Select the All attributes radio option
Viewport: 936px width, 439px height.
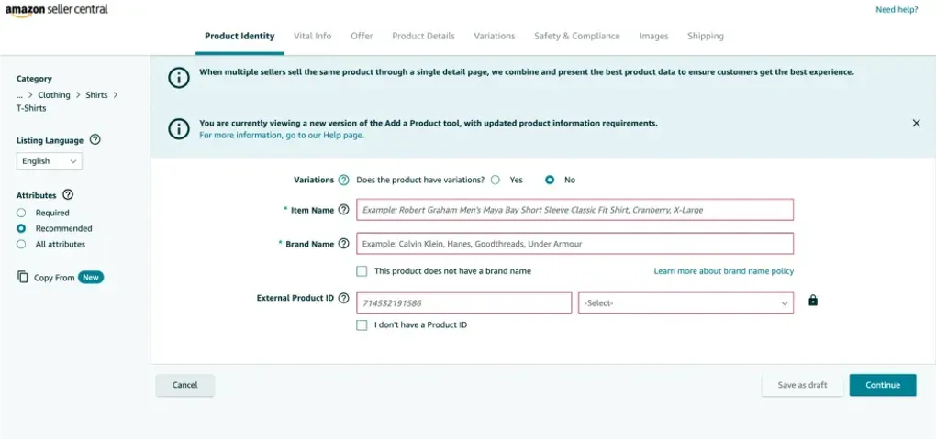21,245
